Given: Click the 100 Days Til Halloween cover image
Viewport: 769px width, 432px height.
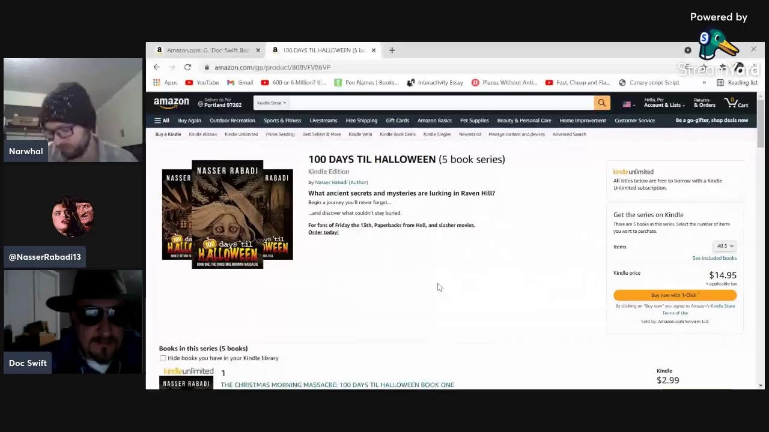Looking at the screenshot, I should (227, 214).
